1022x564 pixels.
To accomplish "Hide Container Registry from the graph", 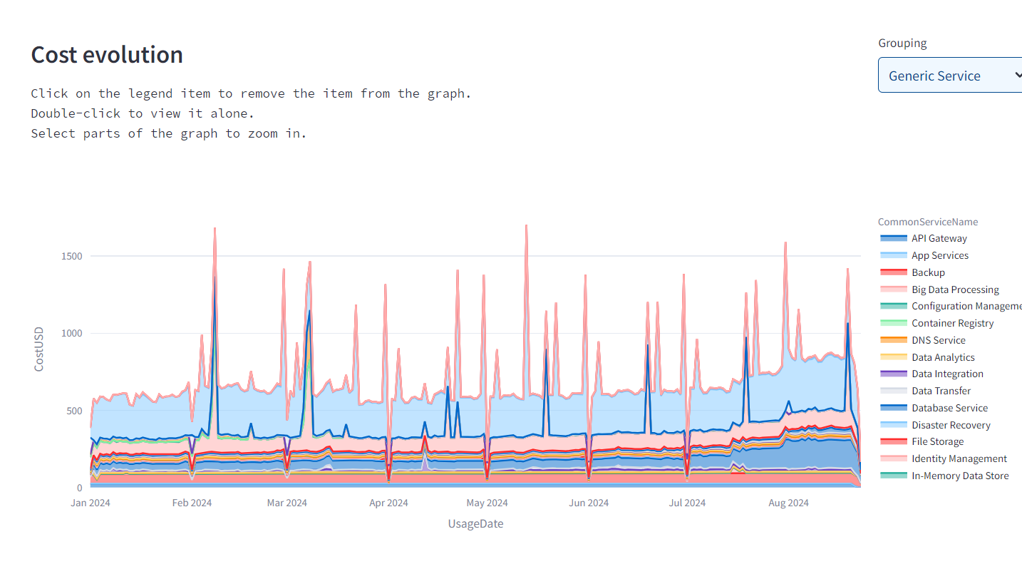I will [x=951, y=323].
